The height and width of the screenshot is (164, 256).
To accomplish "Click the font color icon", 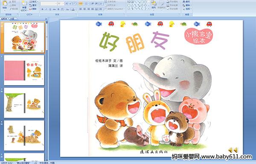I will point(73,9).
